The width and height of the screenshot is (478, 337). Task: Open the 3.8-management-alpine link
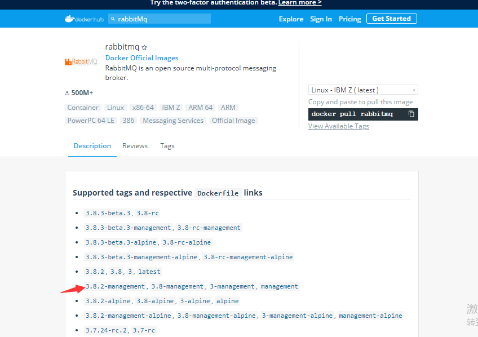217,316
